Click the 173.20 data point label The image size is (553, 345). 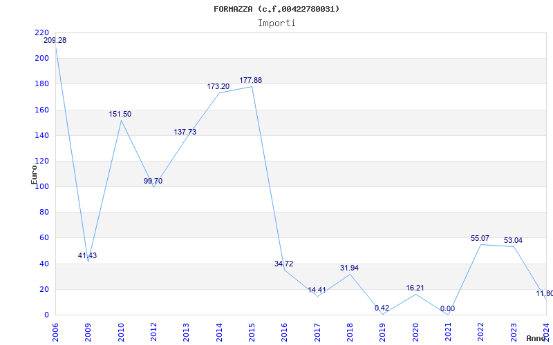[x=218, y=86]
